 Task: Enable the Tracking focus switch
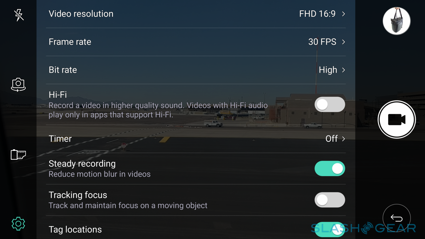pos(330,200)
